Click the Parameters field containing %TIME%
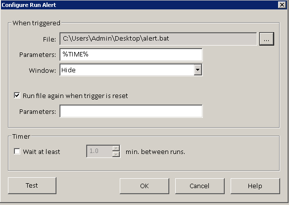 coord(131,54)
